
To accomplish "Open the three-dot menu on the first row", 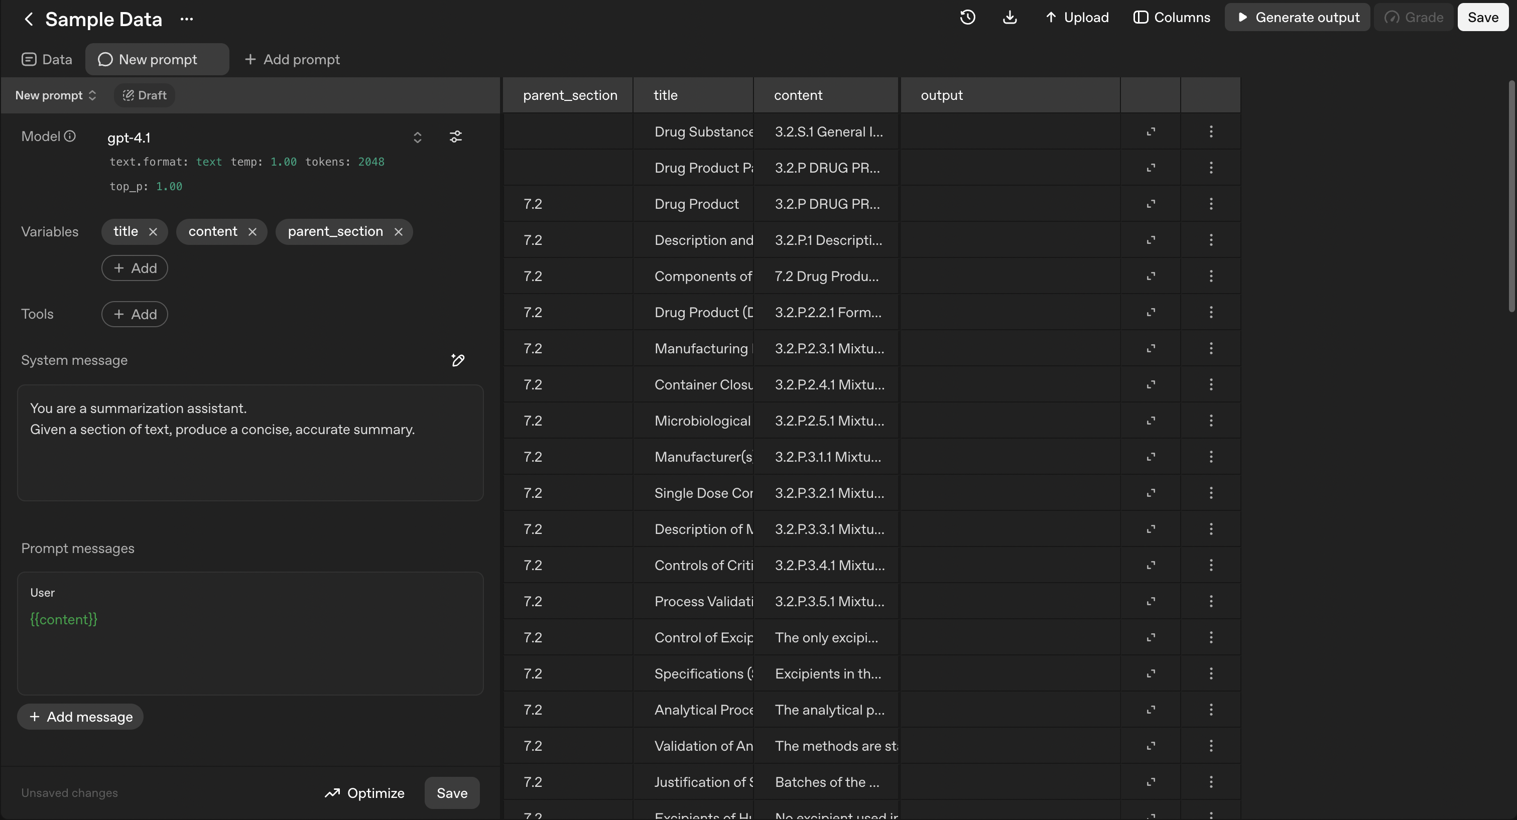I will (1211, 132).
